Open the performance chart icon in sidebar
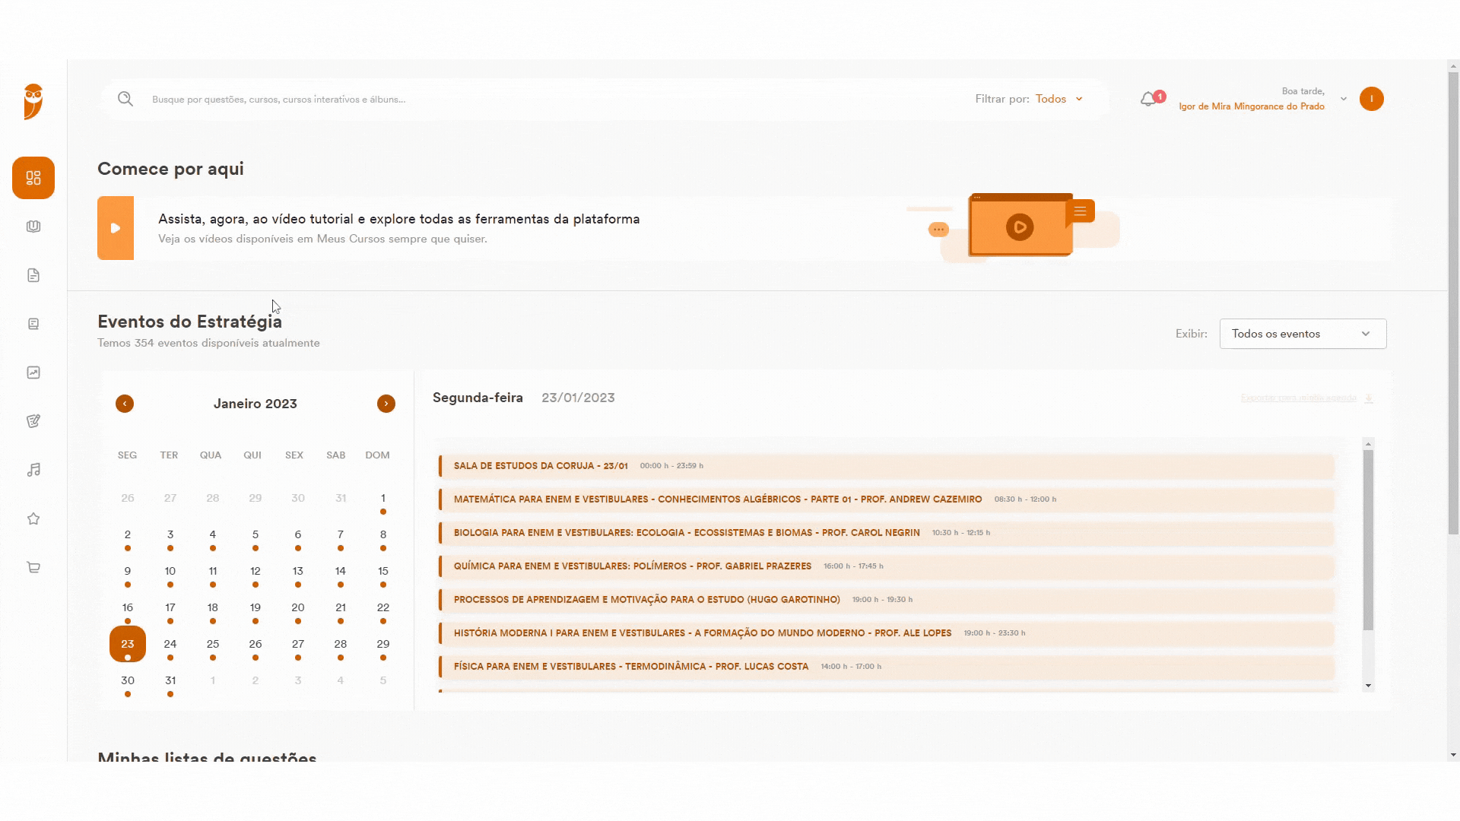This screenshot has height=821, width=1460. (x=33, y=372)
